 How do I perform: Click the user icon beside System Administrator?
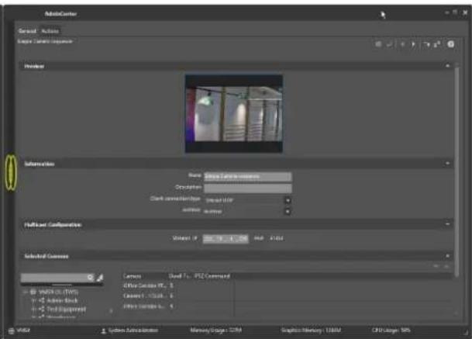pos(103,331)
